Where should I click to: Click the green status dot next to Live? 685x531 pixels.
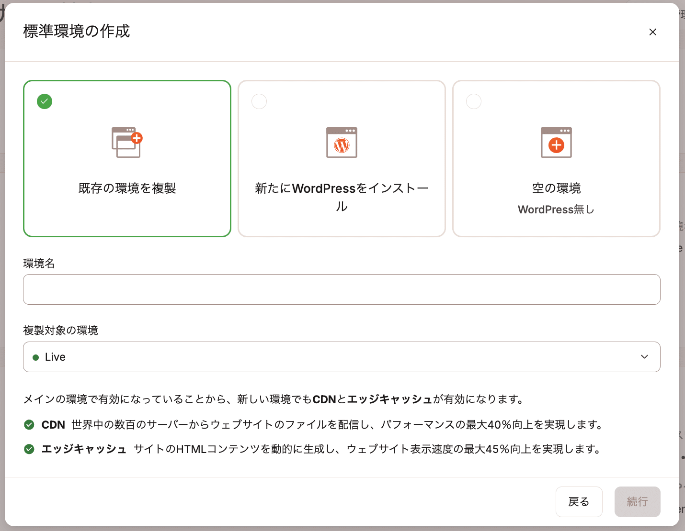36,357
